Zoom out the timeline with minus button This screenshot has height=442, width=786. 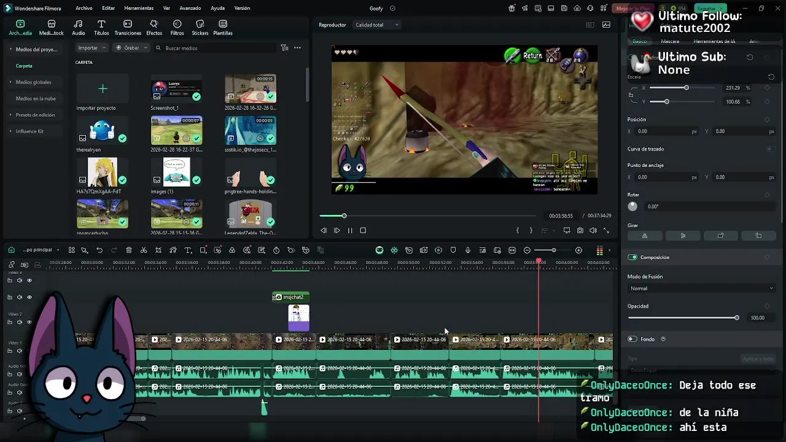click(527, 250)
